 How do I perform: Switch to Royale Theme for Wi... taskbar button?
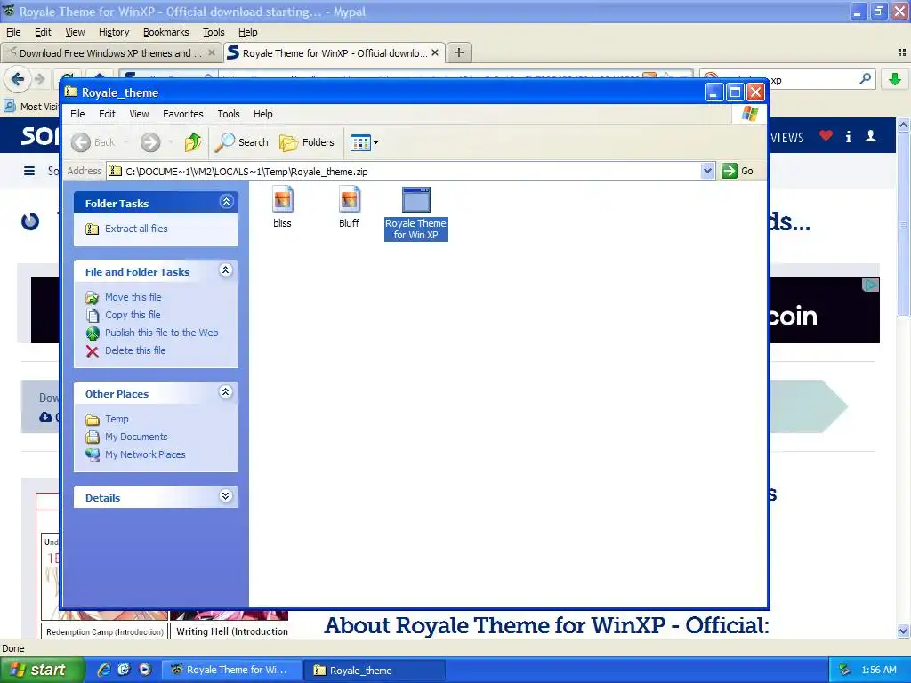232,670
